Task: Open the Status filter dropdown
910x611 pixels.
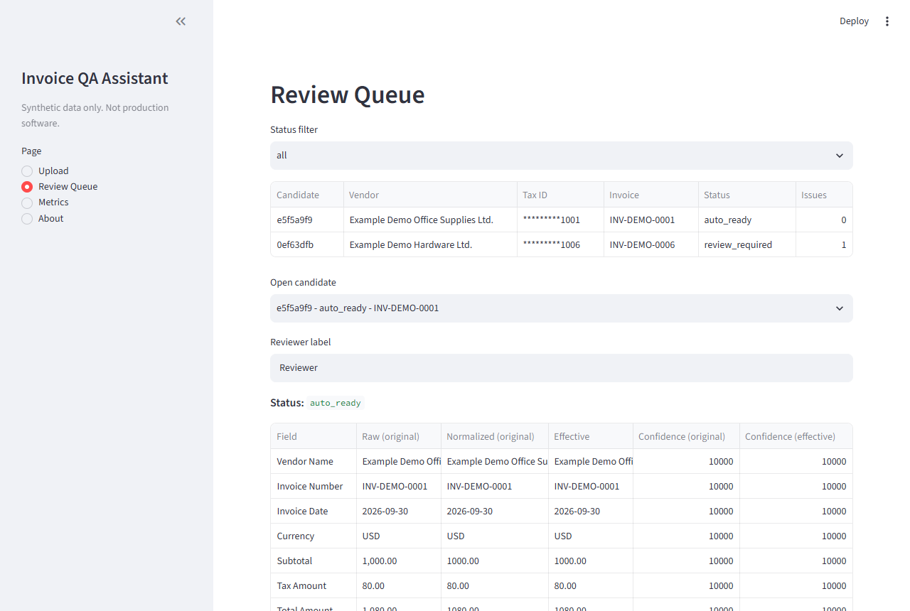Action: (x=561, y=155)
